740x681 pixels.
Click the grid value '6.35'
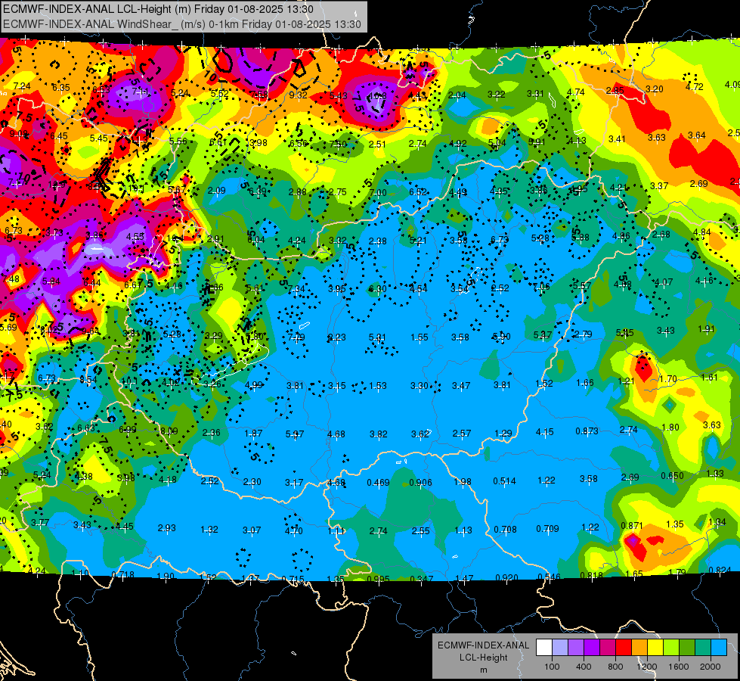[61, 88]
